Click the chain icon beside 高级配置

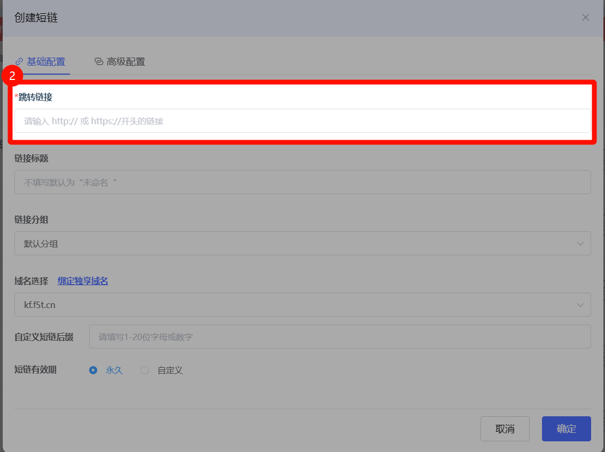[99, 61]
